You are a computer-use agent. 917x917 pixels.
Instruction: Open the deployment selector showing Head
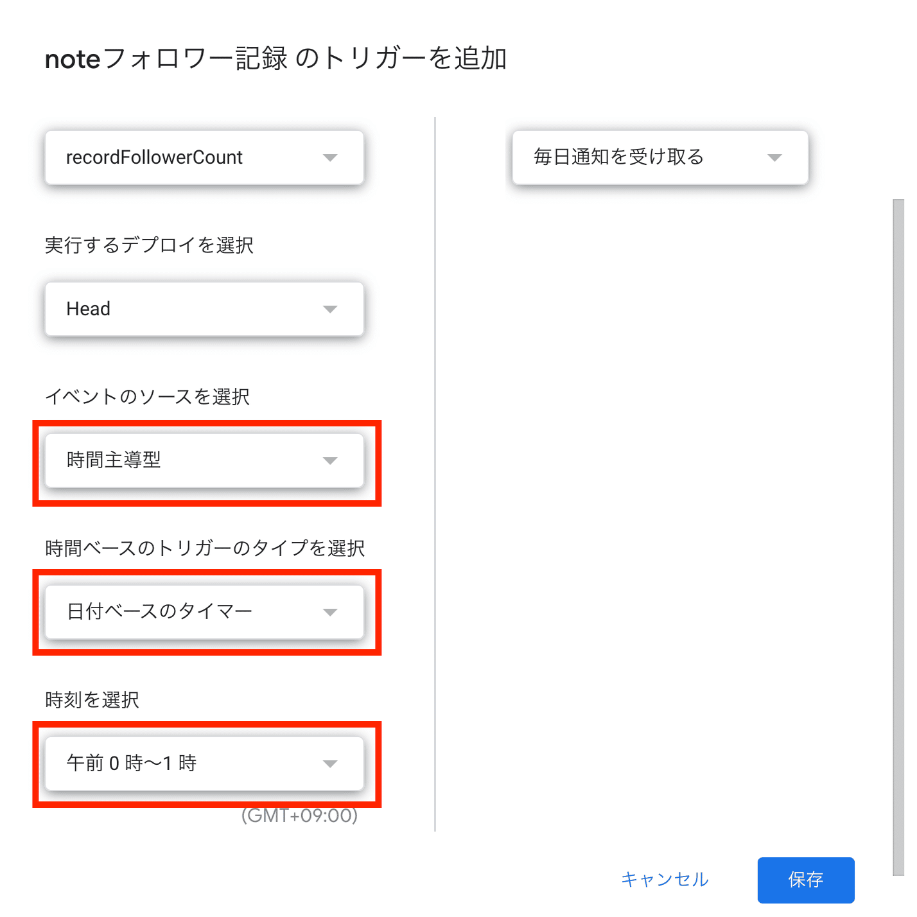[x=180, y=309]
